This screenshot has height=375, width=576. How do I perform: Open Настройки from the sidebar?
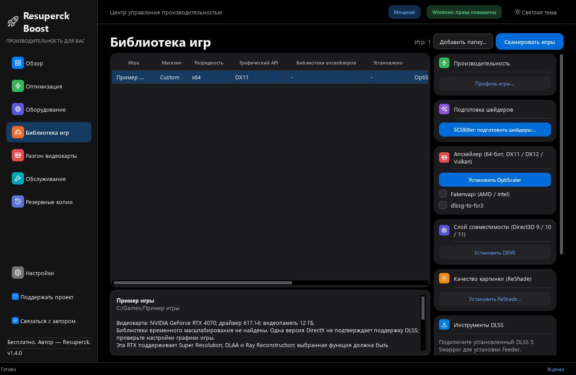tap(49, 273)
